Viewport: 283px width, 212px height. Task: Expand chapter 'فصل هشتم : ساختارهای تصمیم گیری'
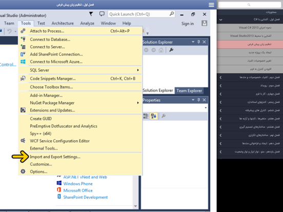click(220, 127)
